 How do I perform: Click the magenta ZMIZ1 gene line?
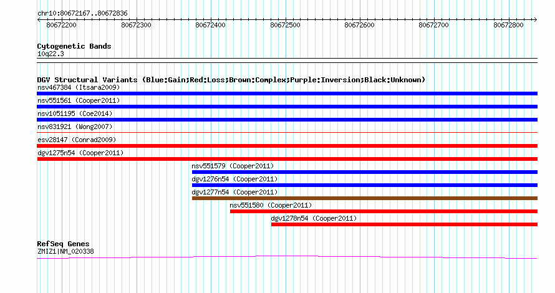[287, 257]
